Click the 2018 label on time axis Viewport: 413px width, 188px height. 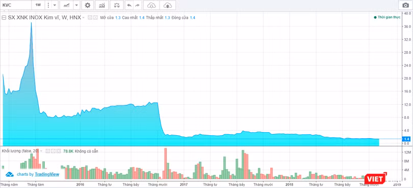click(x=289, y=184)
